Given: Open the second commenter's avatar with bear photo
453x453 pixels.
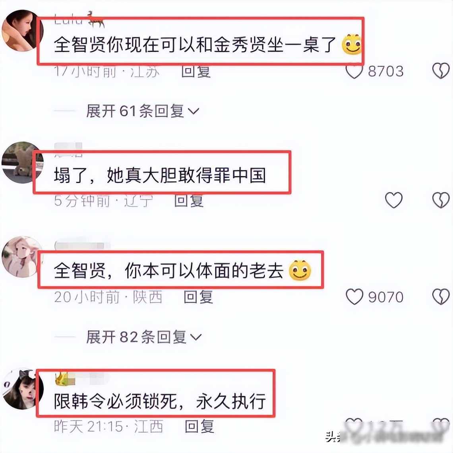Looking at the screenshot, I should point(22,163).
